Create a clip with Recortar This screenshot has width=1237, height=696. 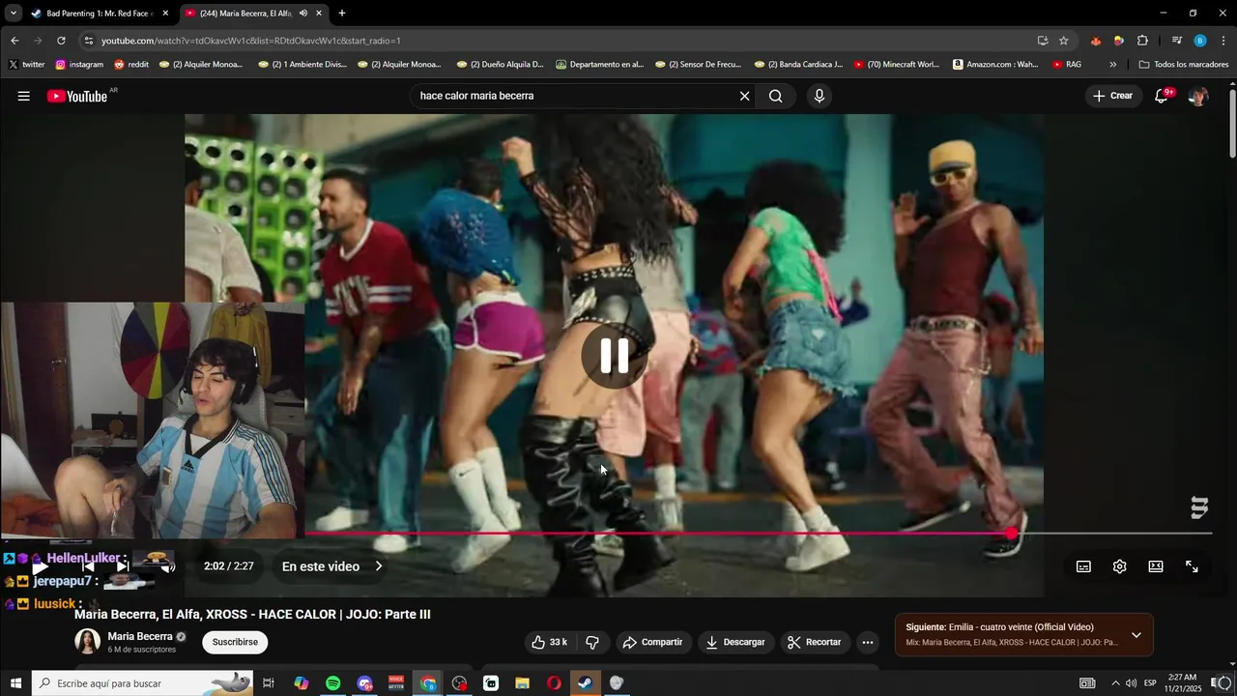click(x=814, y=642)
